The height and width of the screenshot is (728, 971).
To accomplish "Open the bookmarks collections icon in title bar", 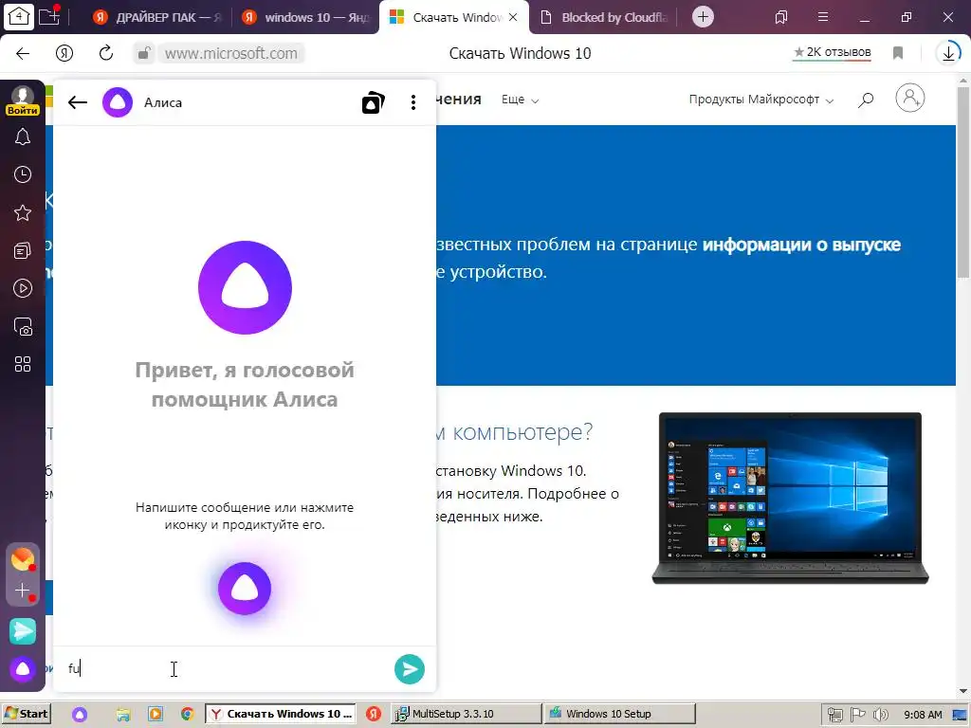I will [781, 17].
